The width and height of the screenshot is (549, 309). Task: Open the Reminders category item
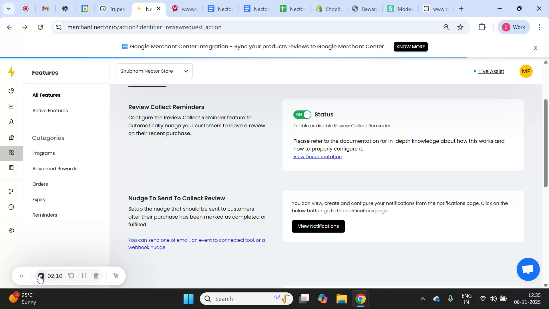pos(44,215)
